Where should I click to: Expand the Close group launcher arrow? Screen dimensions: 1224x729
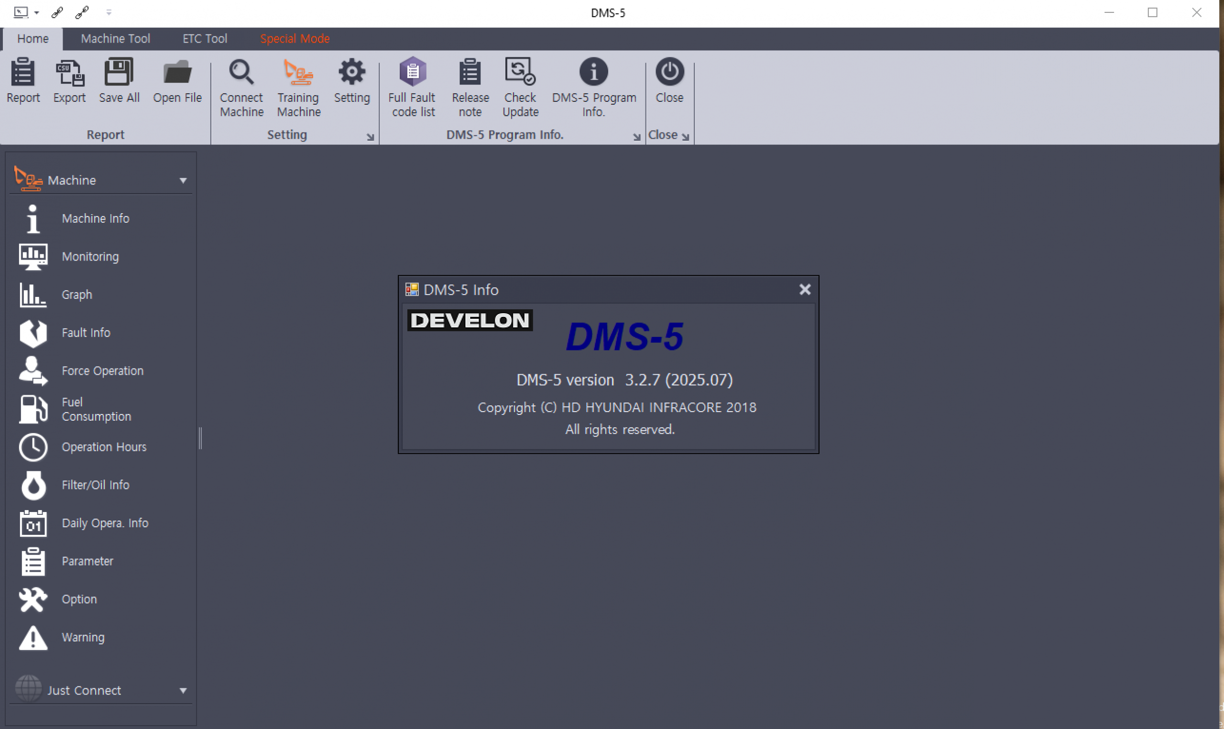(x=685, y=137)
